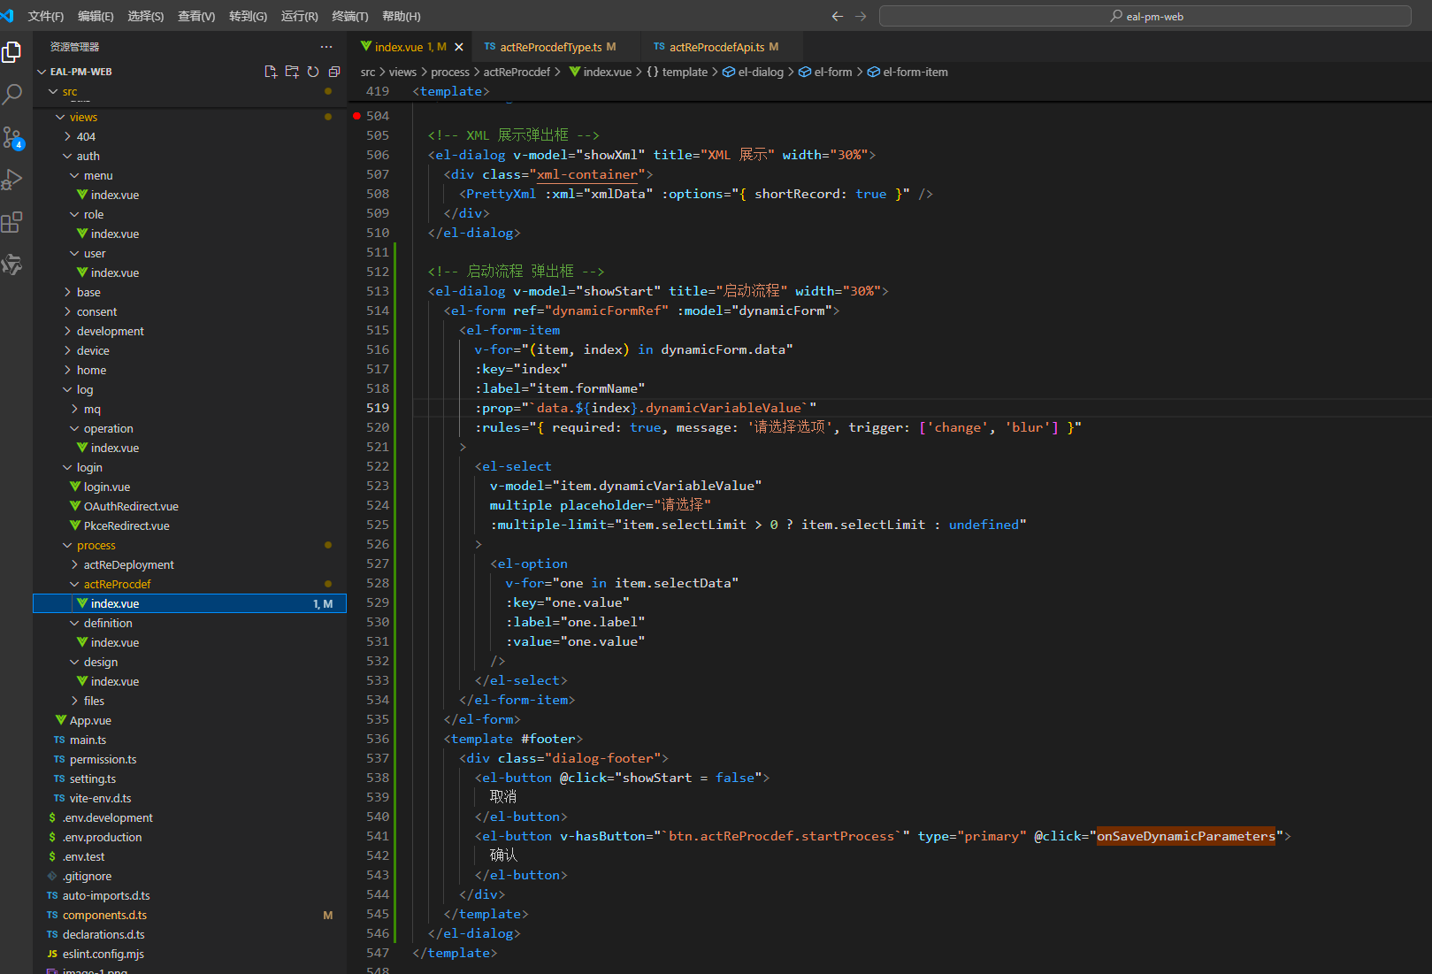Toggle the breakpoint on line 504
Viewport: 1432px width, 974px height.
click(356, 116)
